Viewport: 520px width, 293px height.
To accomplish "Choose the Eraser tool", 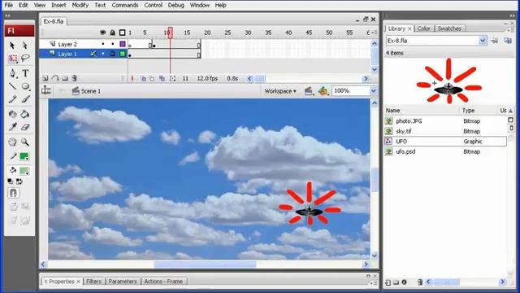I will [x=25, y=127].
